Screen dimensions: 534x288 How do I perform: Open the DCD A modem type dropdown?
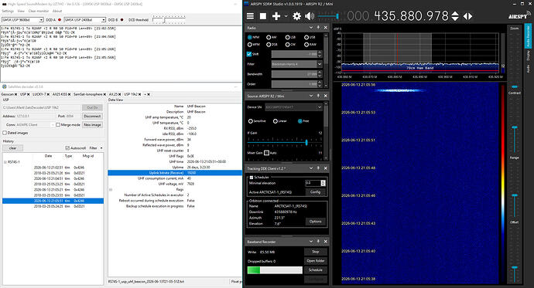pyautogui.click(x=41, y=20)
